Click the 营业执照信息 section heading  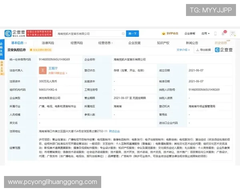coord(17,50)
